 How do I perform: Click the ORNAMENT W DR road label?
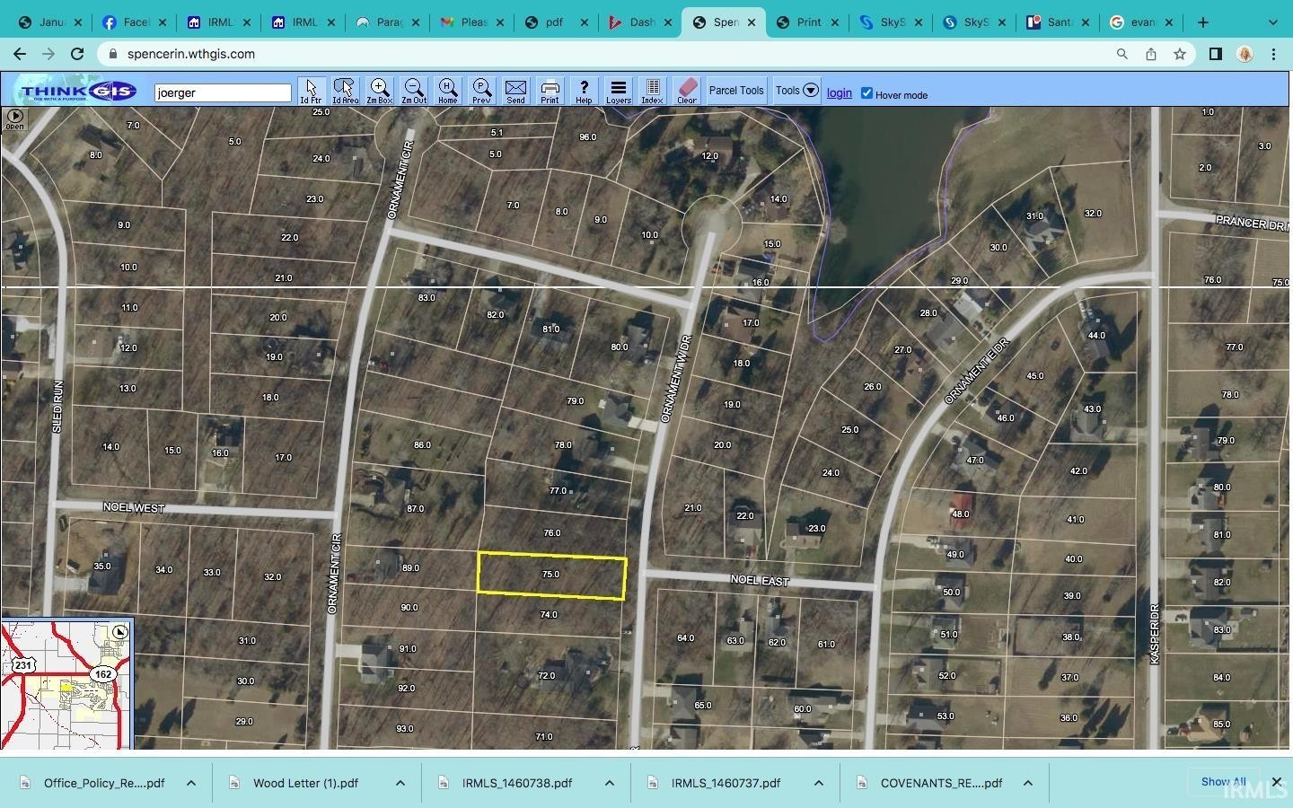676,379
